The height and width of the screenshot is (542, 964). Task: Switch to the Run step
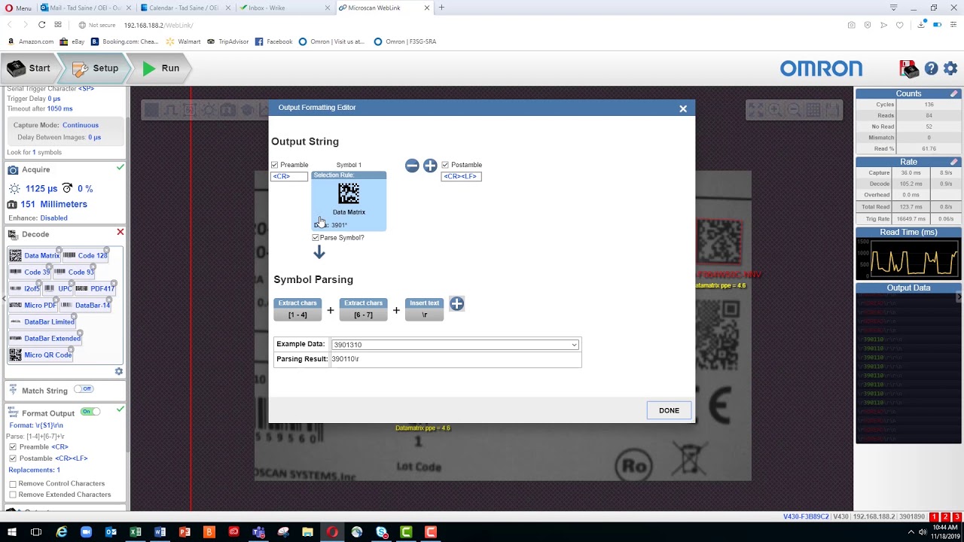click(x=161, y=68)
